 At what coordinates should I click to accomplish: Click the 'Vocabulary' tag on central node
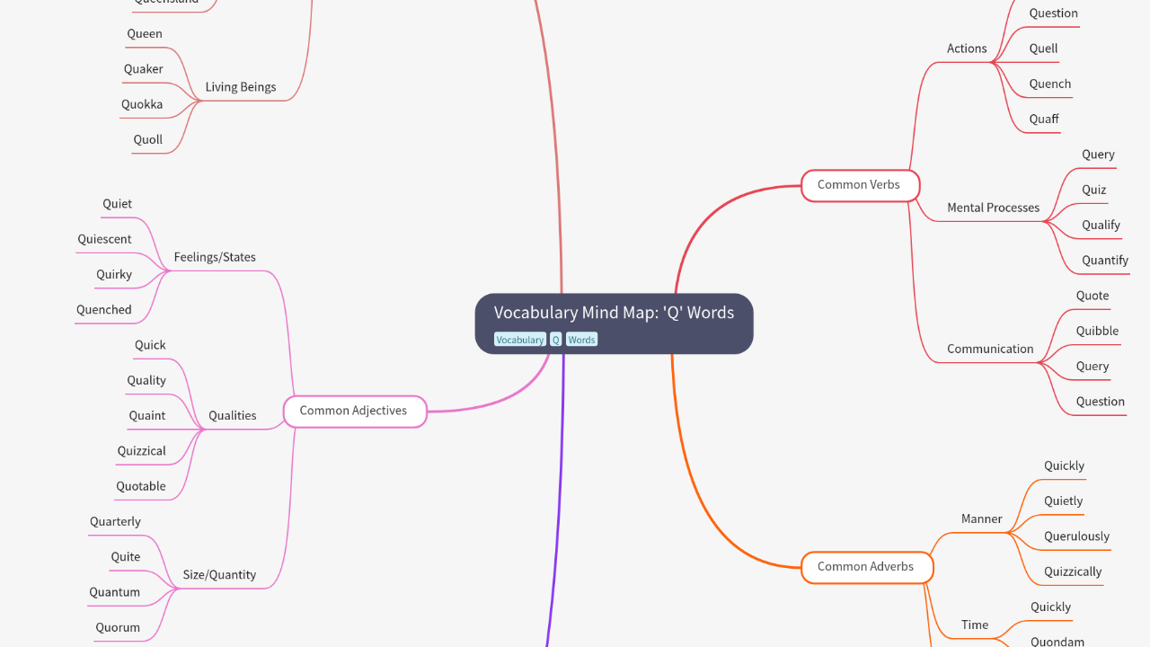520,340
